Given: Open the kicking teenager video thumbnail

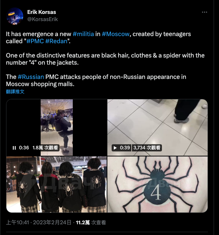Looking at the screenshot, I should tap(57, 127).
